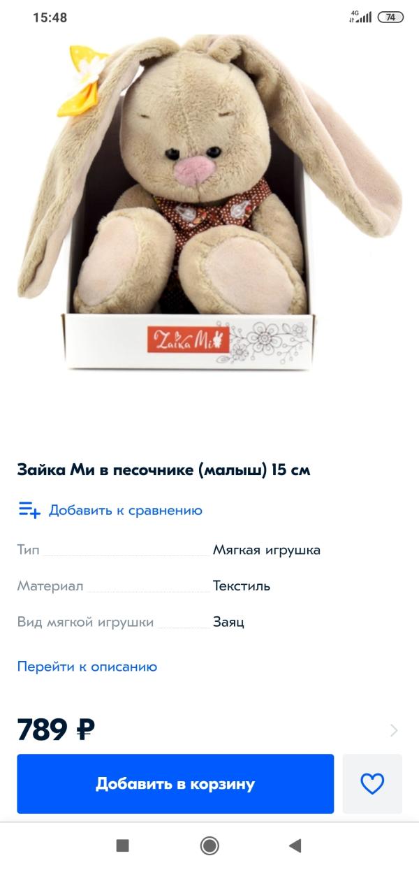Open the plush bunny product photo

pos(209,203)
